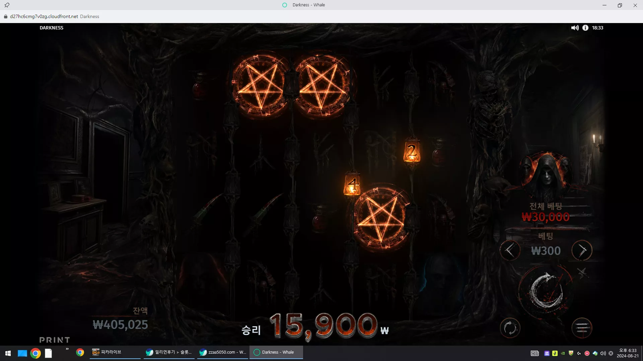The height and width of the screenshot is (361, 643).
Task: Toggle turbo mode crossed-blades icon
Action: [x=583, y=273]
